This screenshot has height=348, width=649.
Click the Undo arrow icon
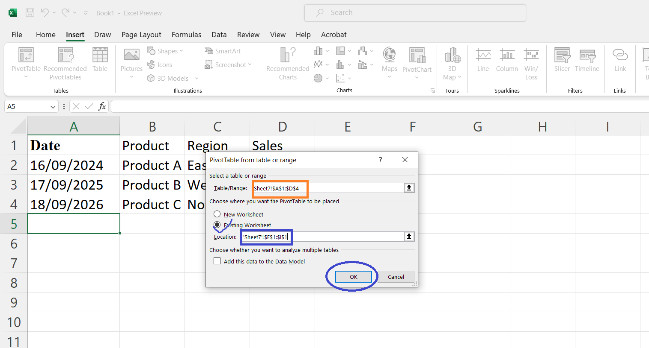pyautogui.click(x=45, y=13)
